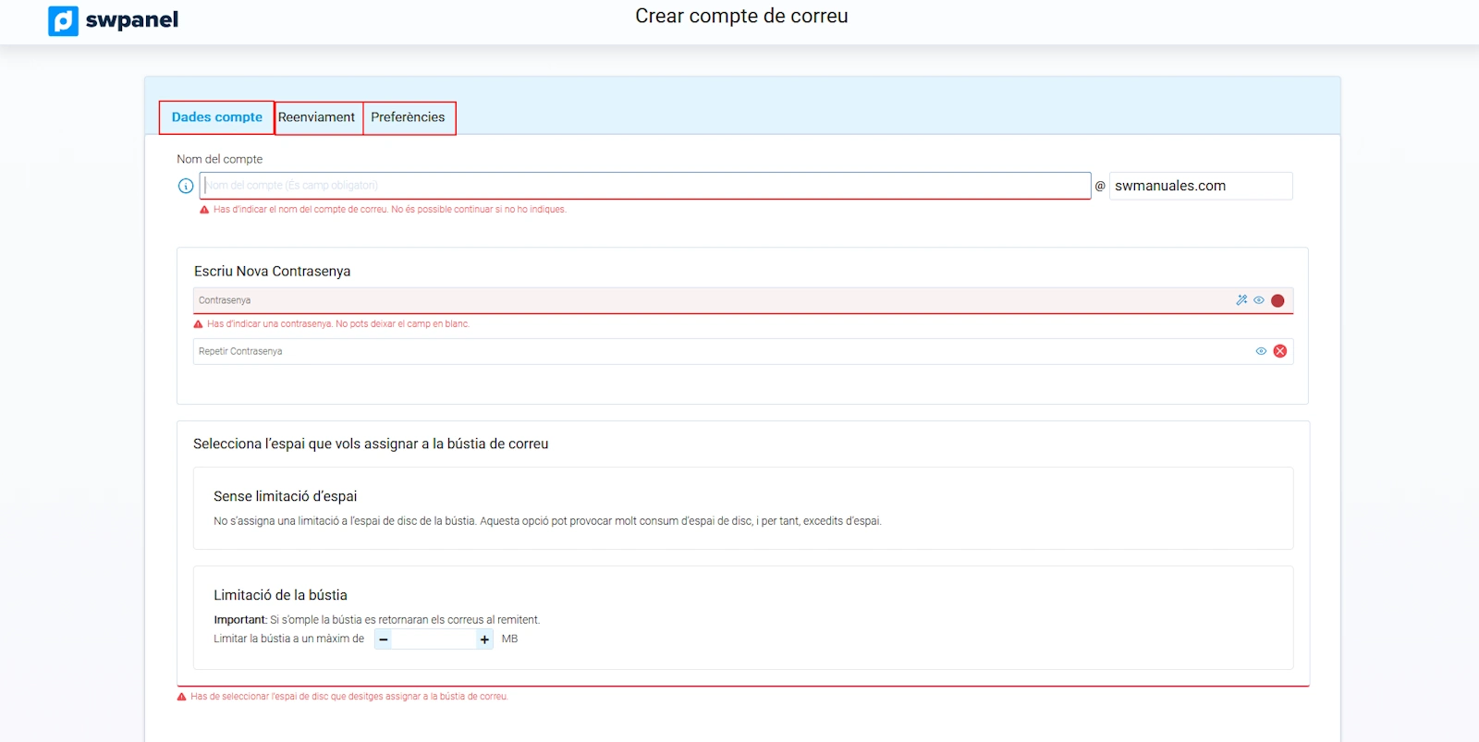Click the warning triangle under account name

click(204, 210)
